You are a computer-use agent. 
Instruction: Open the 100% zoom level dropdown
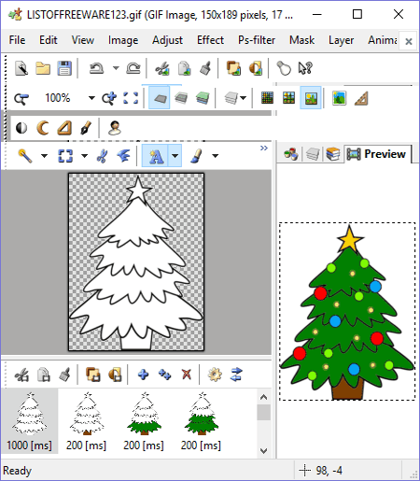click(x=91, y=98)
